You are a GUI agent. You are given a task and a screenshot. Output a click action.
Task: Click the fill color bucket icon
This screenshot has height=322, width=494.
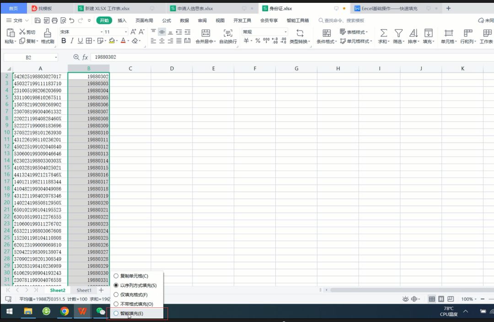(x=112, y=41)
